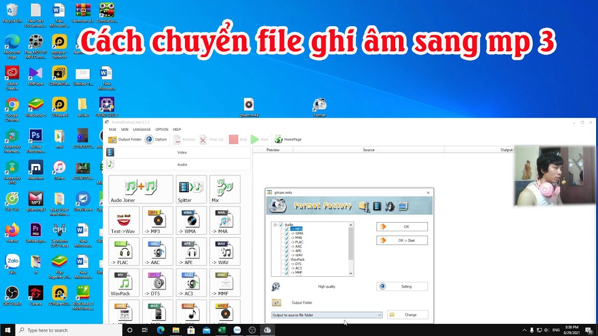Open the LANGUAGE menu

(142, 129)
